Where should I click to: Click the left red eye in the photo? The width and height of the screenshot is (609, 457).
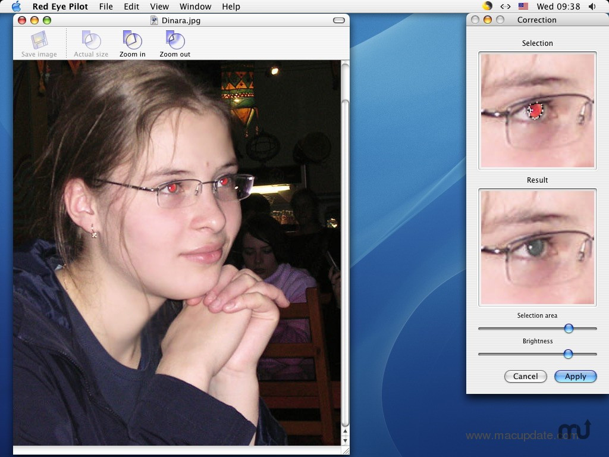tap(172, 188)
